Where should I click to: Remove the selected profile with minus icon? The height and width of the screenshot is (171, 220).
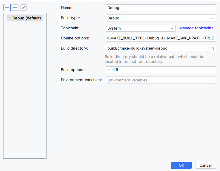[15, 8]
